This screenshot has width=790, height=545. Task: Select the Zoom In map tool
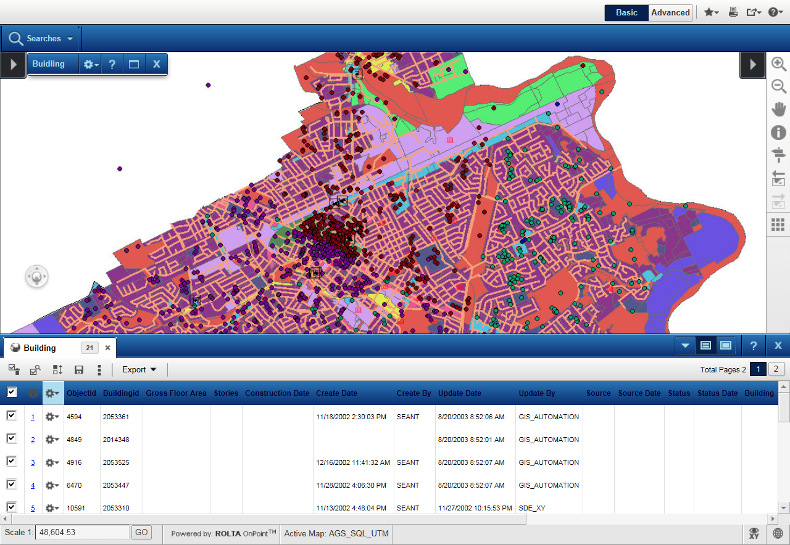coord(779,64)
